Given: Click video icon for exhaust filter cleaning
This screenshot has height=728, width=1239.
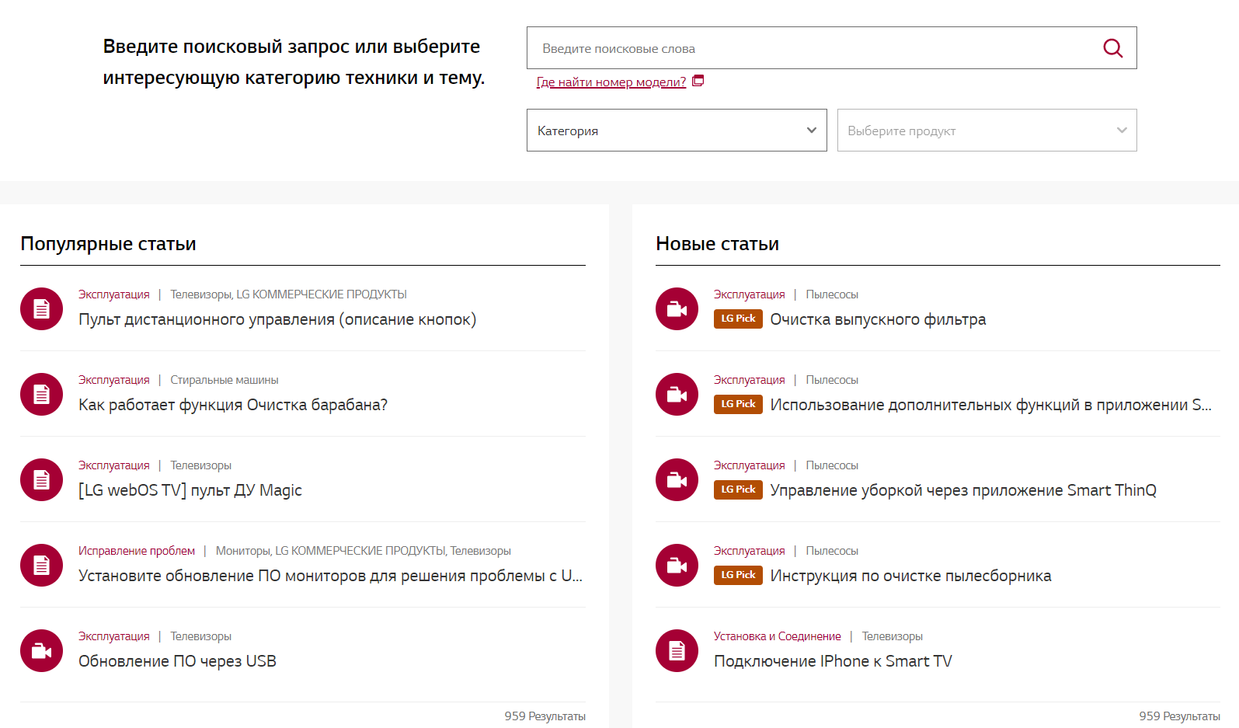Looking at the screenshot, I should coord(677,309).
